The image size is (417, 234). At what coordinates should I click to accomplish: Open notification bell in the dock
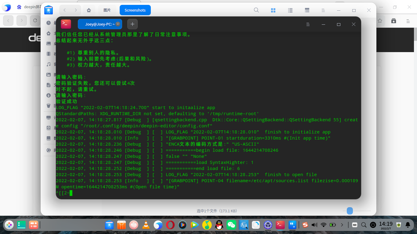408,225
